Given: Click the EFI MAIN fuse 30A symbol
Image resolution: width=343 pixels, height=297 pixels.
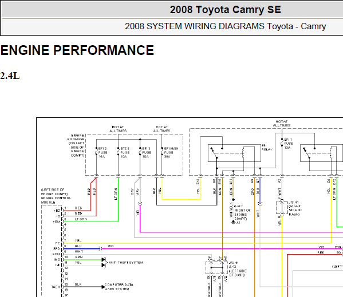Looking at the screenshot, I should 162,151.
